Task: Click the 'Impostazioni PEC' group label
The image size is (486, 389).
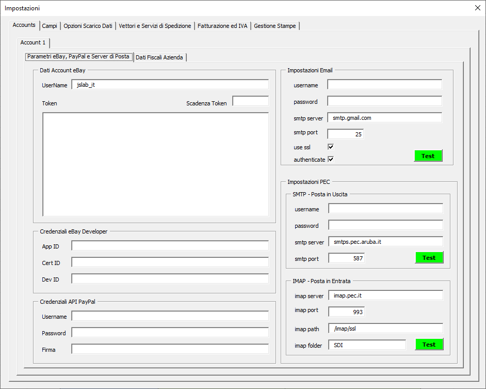Action: coord(309,182)
